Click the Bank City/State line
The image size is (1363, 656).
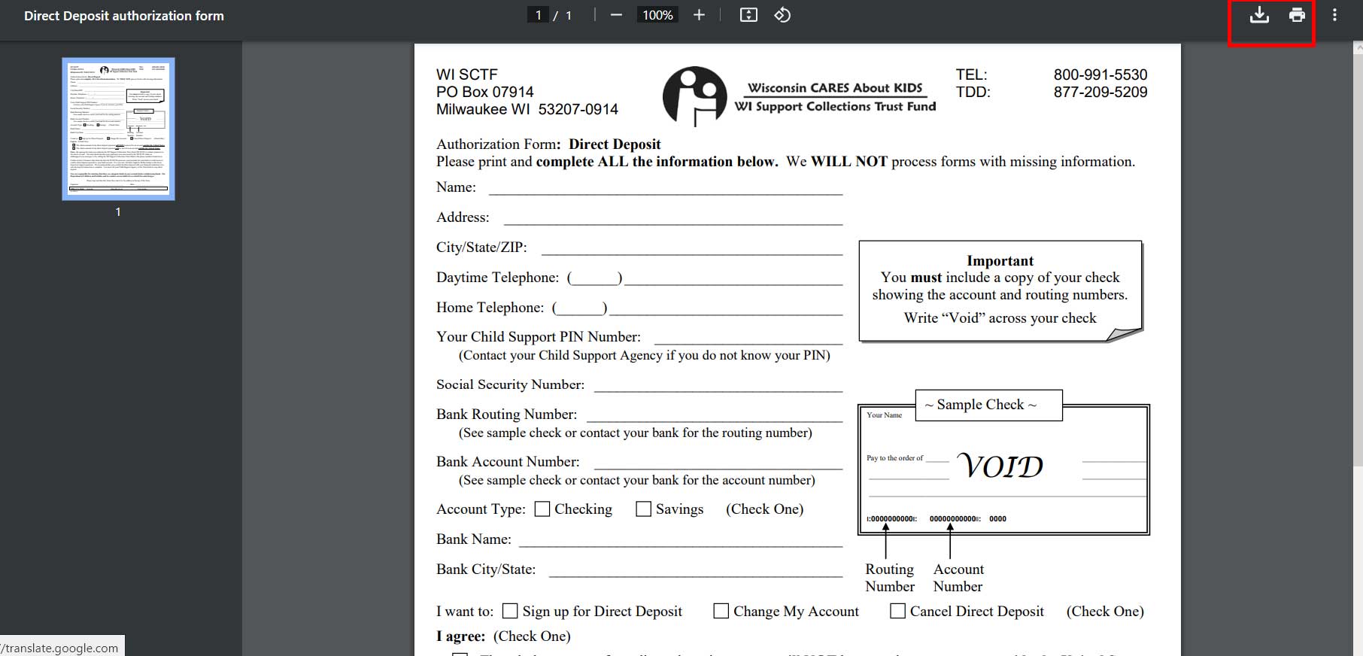click(696, 570)
